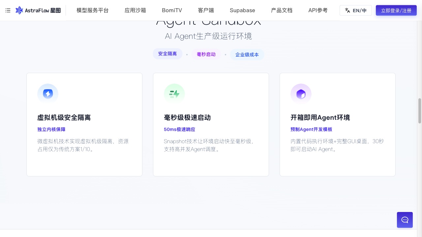The image size is (422, 237).
Task: Click the 50ms极速响应 subtitle
Action: [179, 129]
